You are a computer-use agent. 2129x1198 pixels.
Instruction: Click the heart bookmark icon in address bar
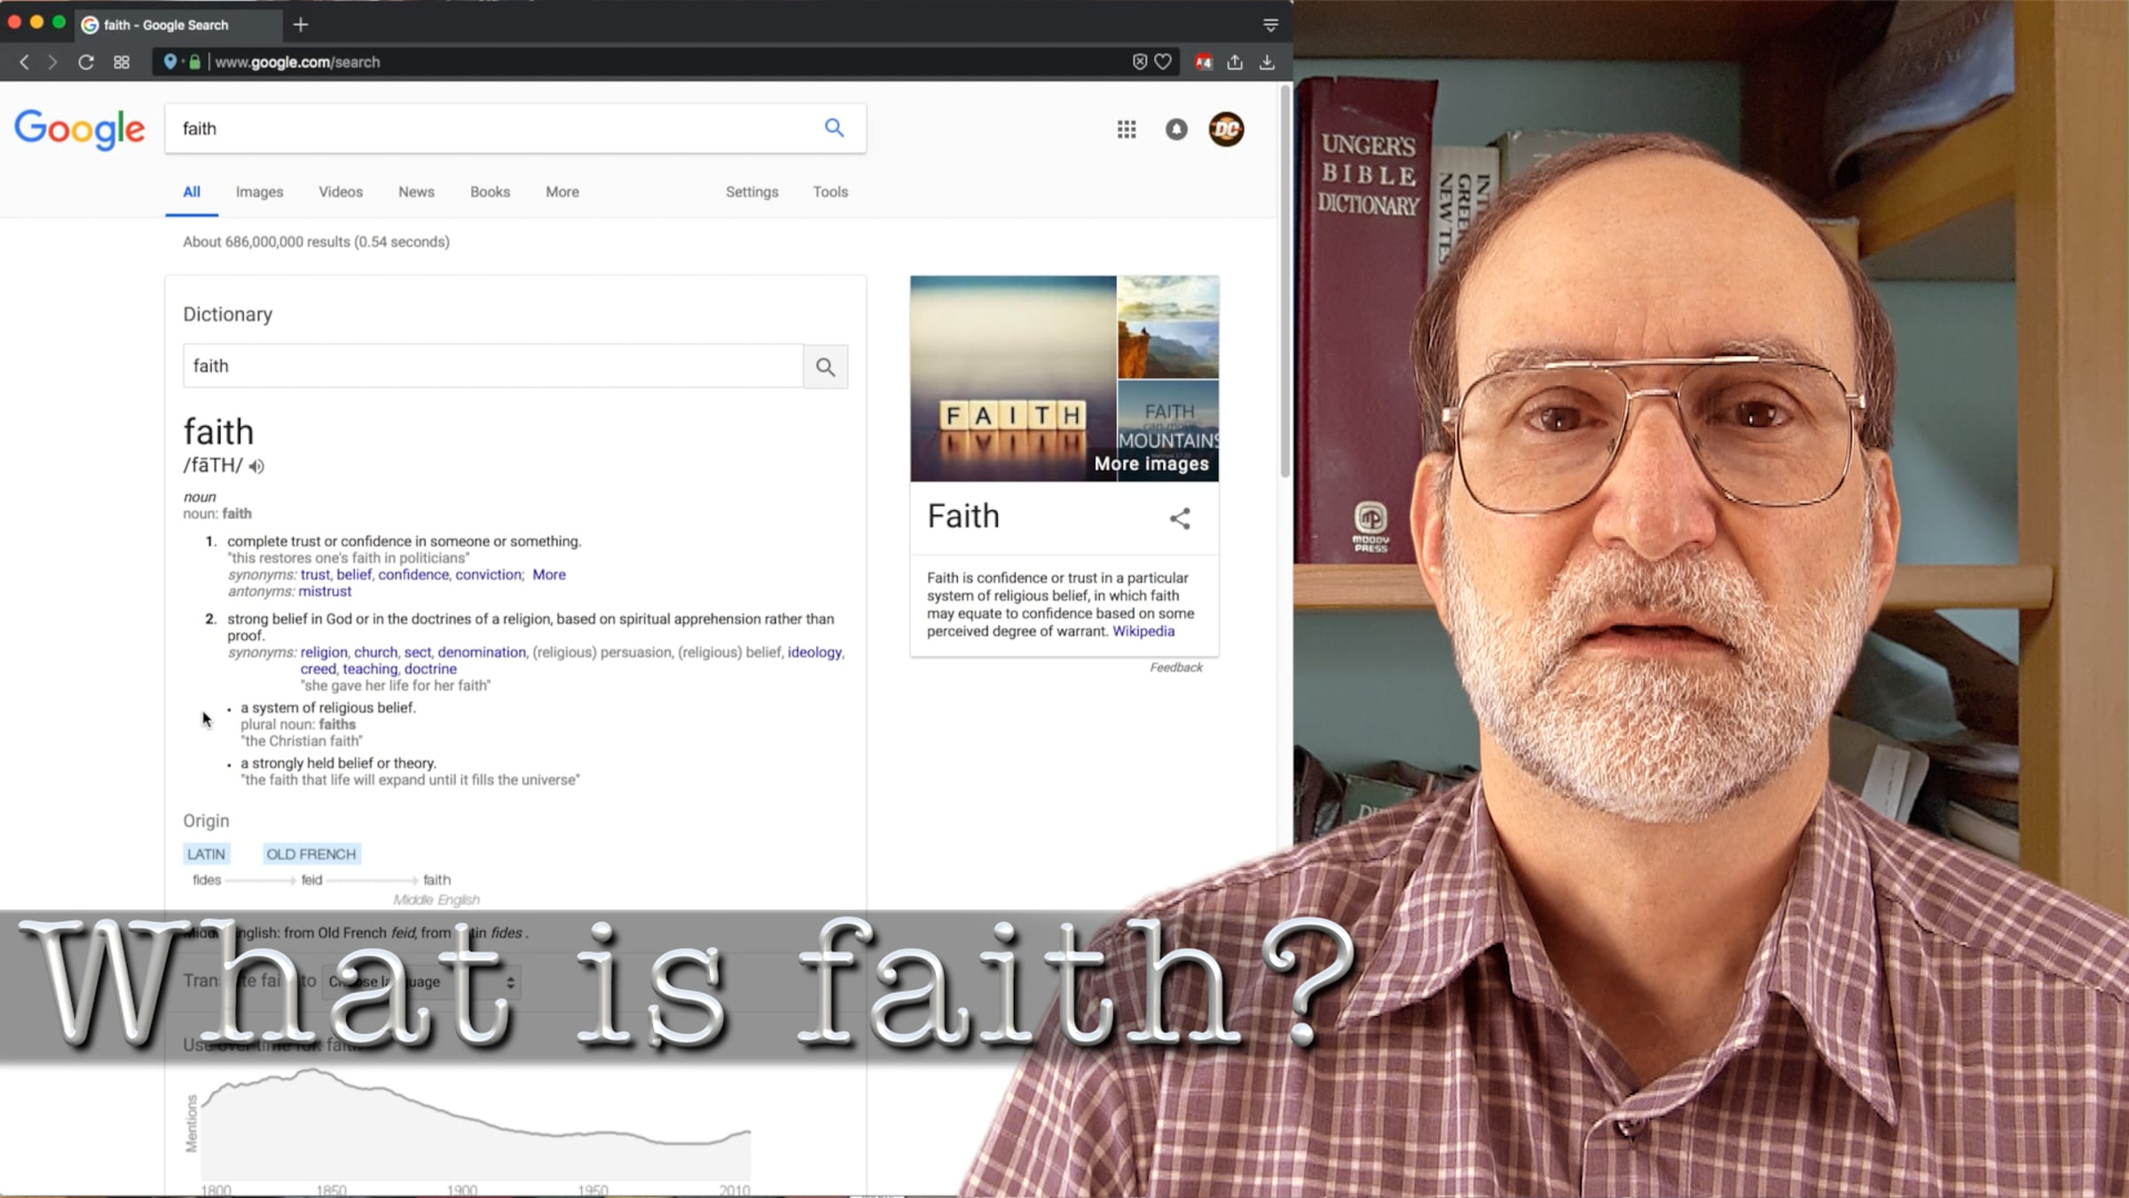1163,62
